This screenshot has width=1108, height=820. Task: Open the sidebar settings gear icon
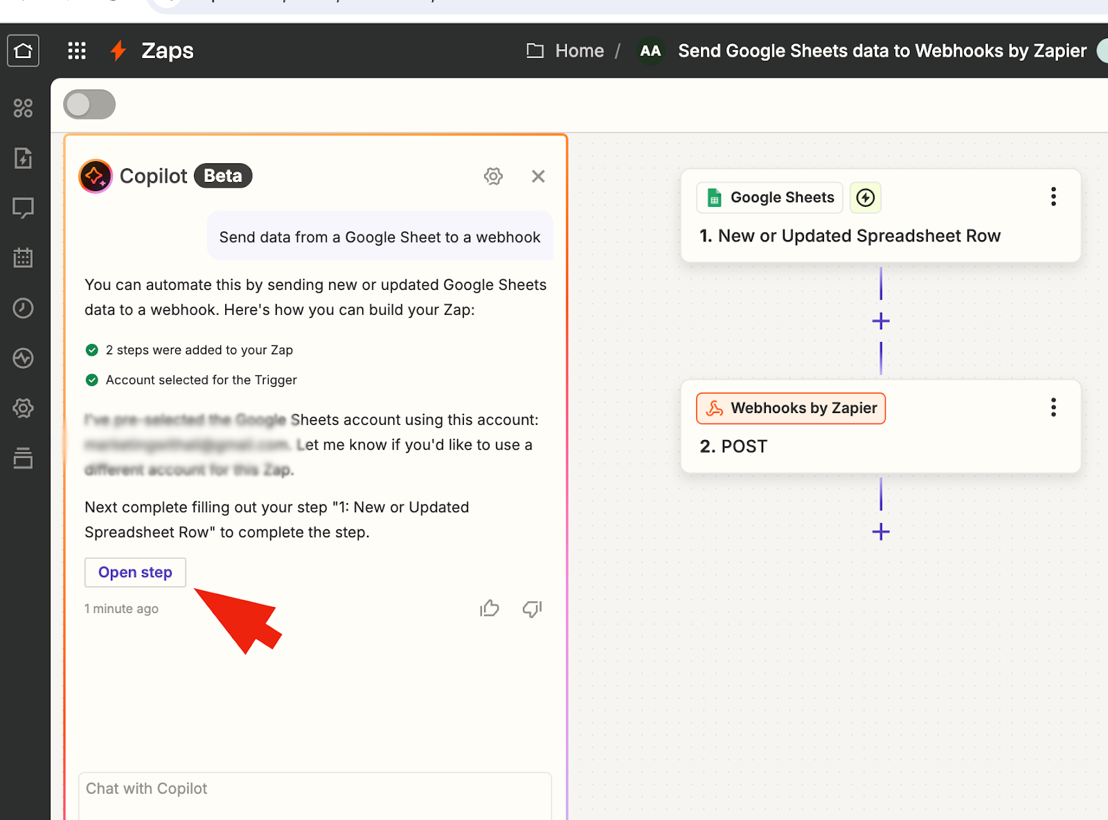pos(23,408)
